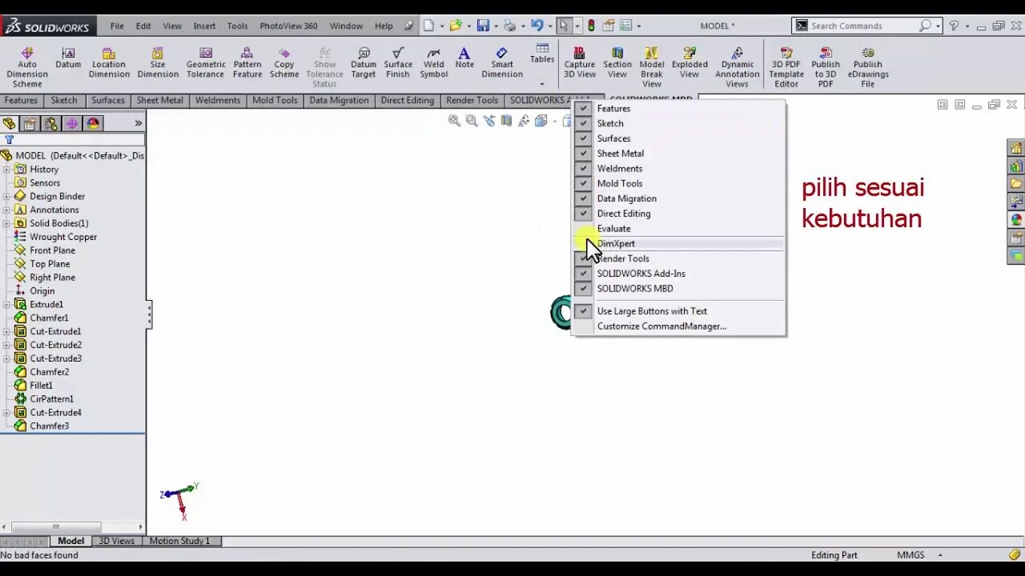
Task: Select the Front Plane in tree
Action: pos(52,250)
